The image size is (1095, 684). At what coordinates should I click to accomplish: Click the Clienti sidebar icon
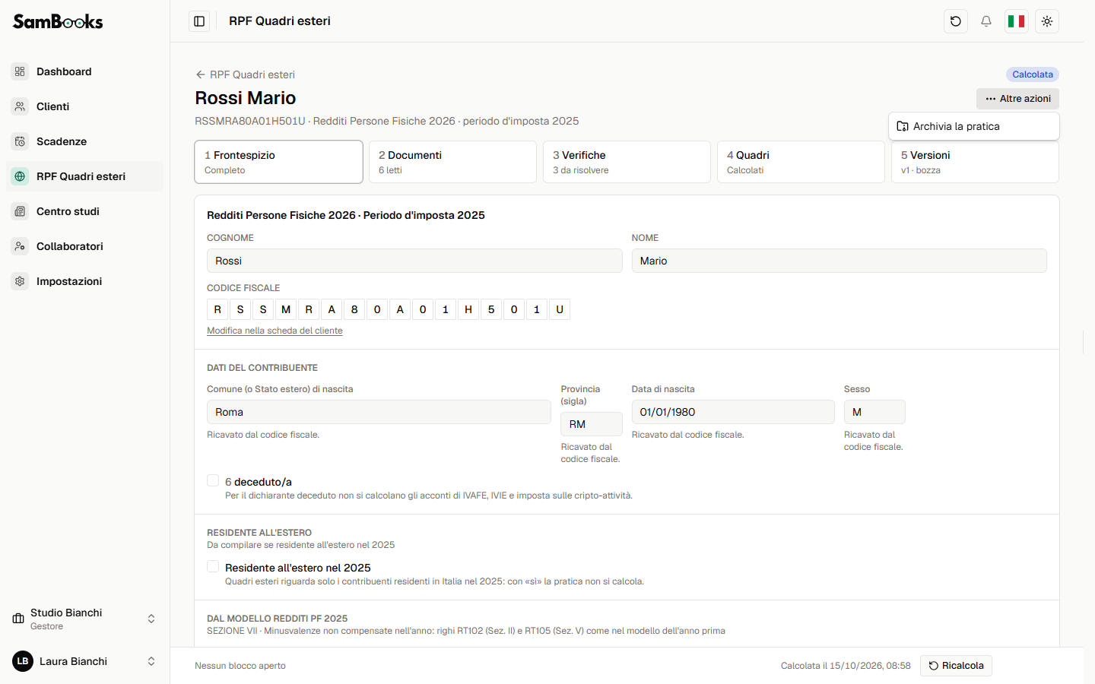[20, 106]
